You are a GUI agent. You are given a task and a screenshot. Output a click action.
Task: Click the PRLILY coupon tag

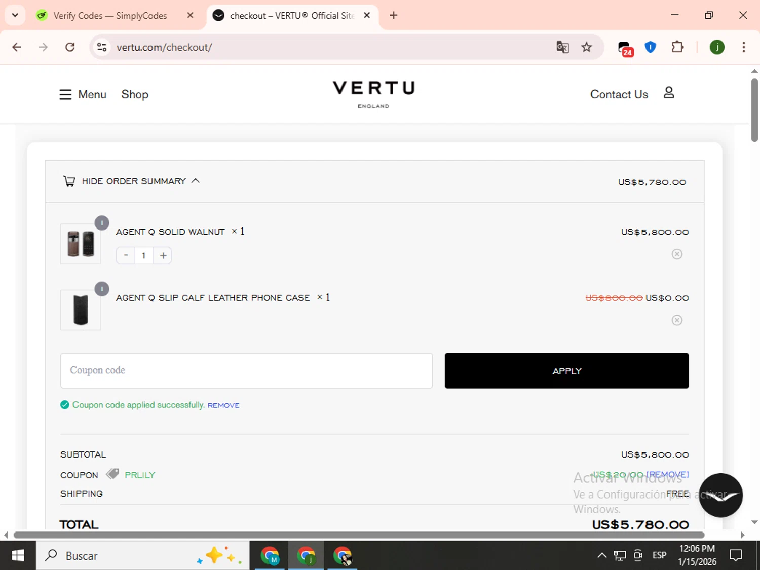pos(140,475)
